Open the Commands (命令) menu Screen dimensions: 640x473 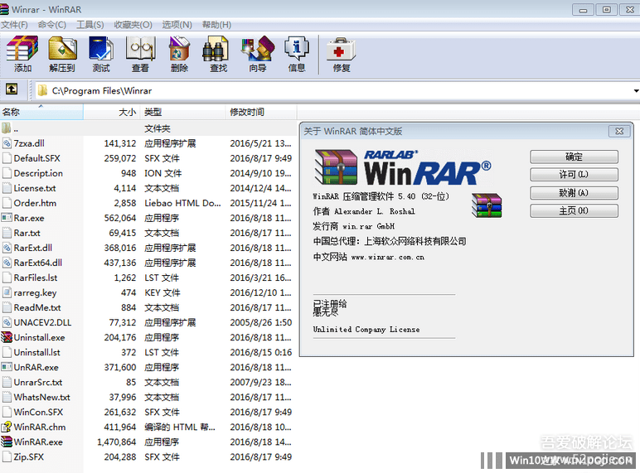pos(52,25)
